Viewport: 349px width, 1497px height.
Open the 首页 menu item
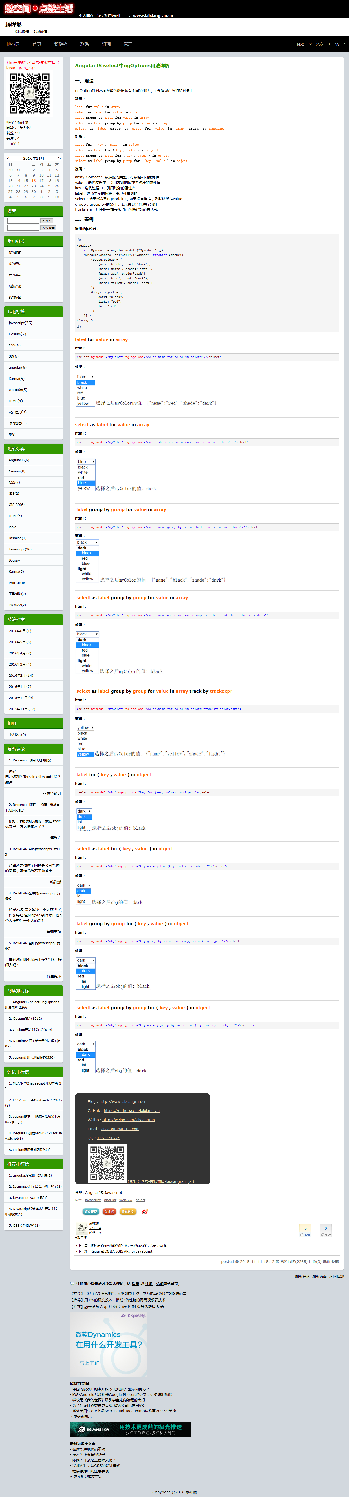coord(37,44)
